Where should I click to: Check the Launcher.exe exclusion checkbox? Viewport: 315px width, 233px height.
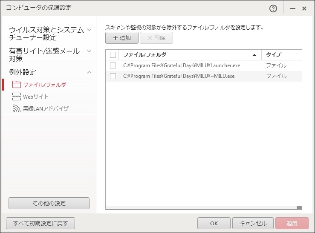coord(113,65)
